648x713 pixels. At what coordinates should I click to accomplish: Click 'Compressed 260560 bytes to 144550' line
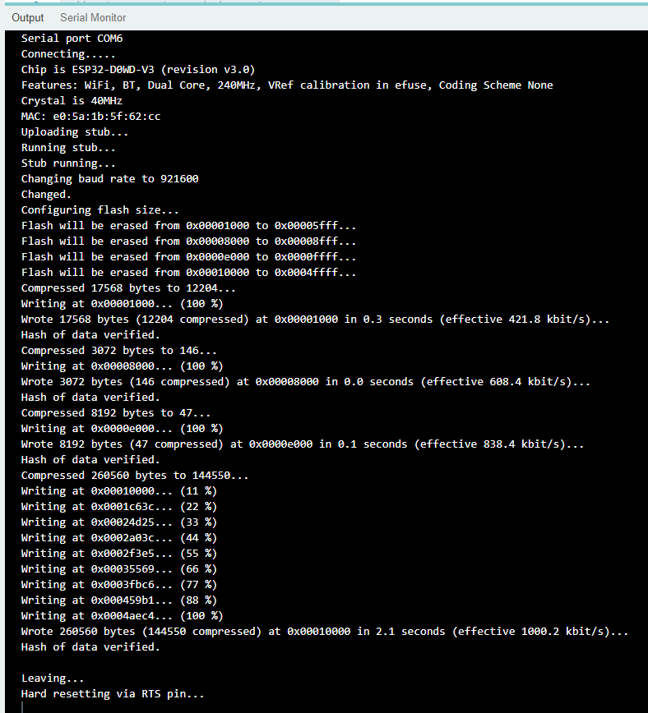pyautogui.click(x=135, y=475)
